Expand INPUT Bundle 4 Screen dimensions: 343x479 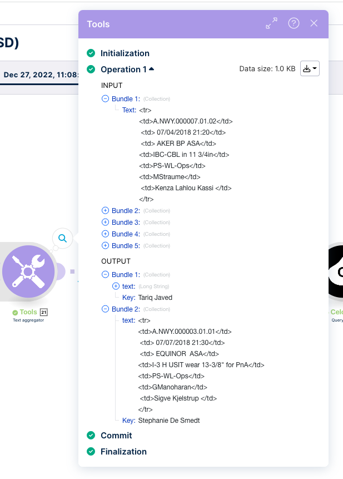coord(105,234)
